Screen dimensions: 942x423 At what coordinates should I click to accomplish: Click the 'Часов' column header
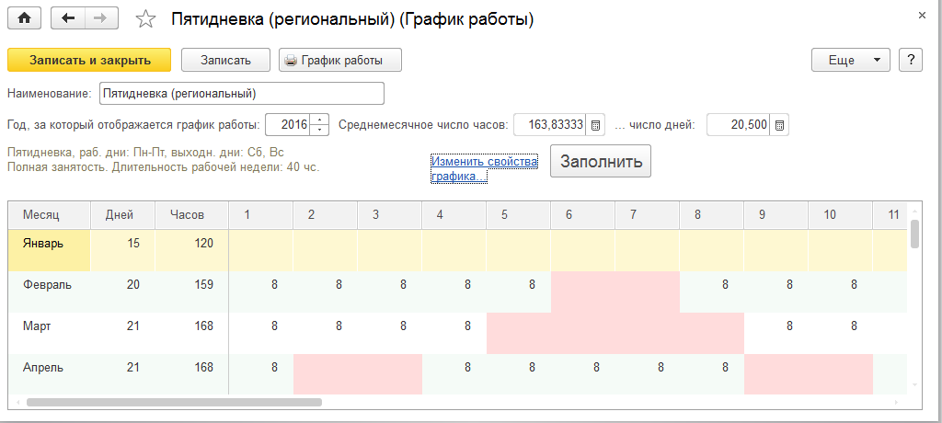point(187,214)
